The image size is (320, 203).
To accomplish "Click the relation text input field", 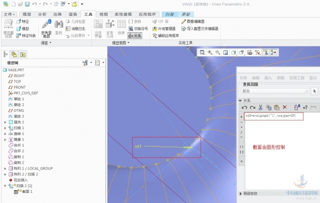I will (x=274, y=116).
